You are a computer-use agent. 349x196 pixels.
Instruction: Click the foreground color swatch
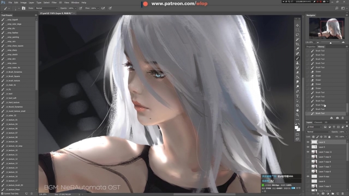297,128
